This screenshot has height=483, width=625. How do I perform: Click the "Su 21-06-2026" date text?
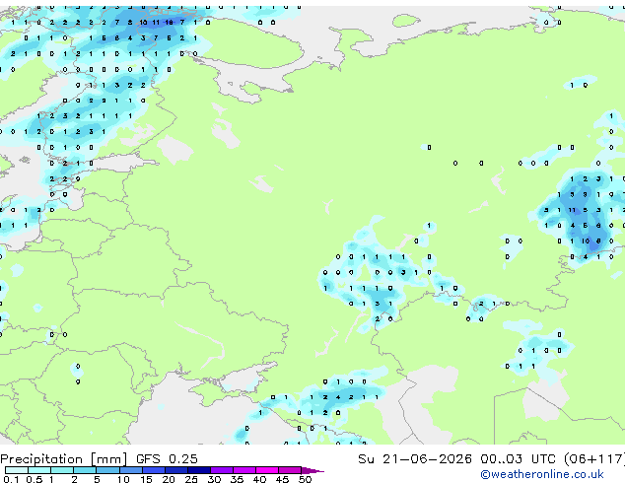415,459
